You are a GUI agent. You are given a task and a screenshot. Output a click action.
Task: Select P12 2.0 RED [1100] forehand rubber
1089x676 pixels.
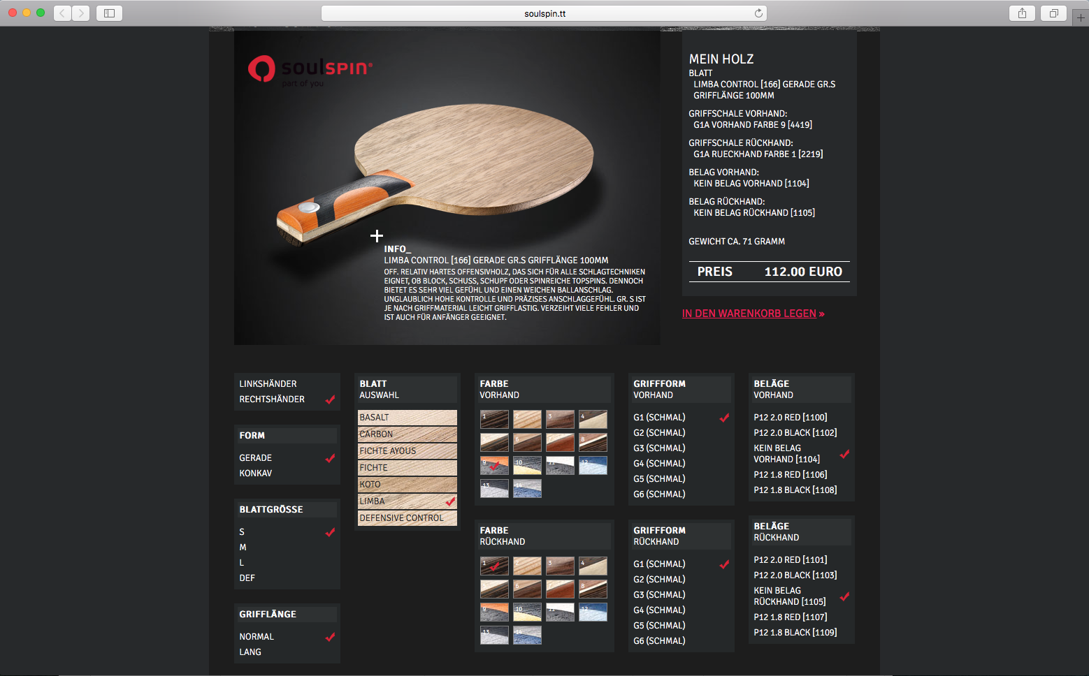click(791, 418)
